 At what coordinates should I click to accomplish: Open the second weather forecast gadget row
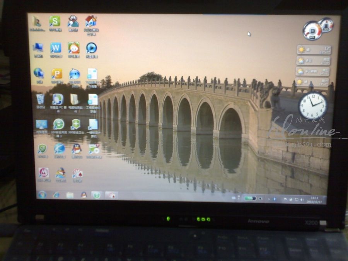[x=313, y=61]
